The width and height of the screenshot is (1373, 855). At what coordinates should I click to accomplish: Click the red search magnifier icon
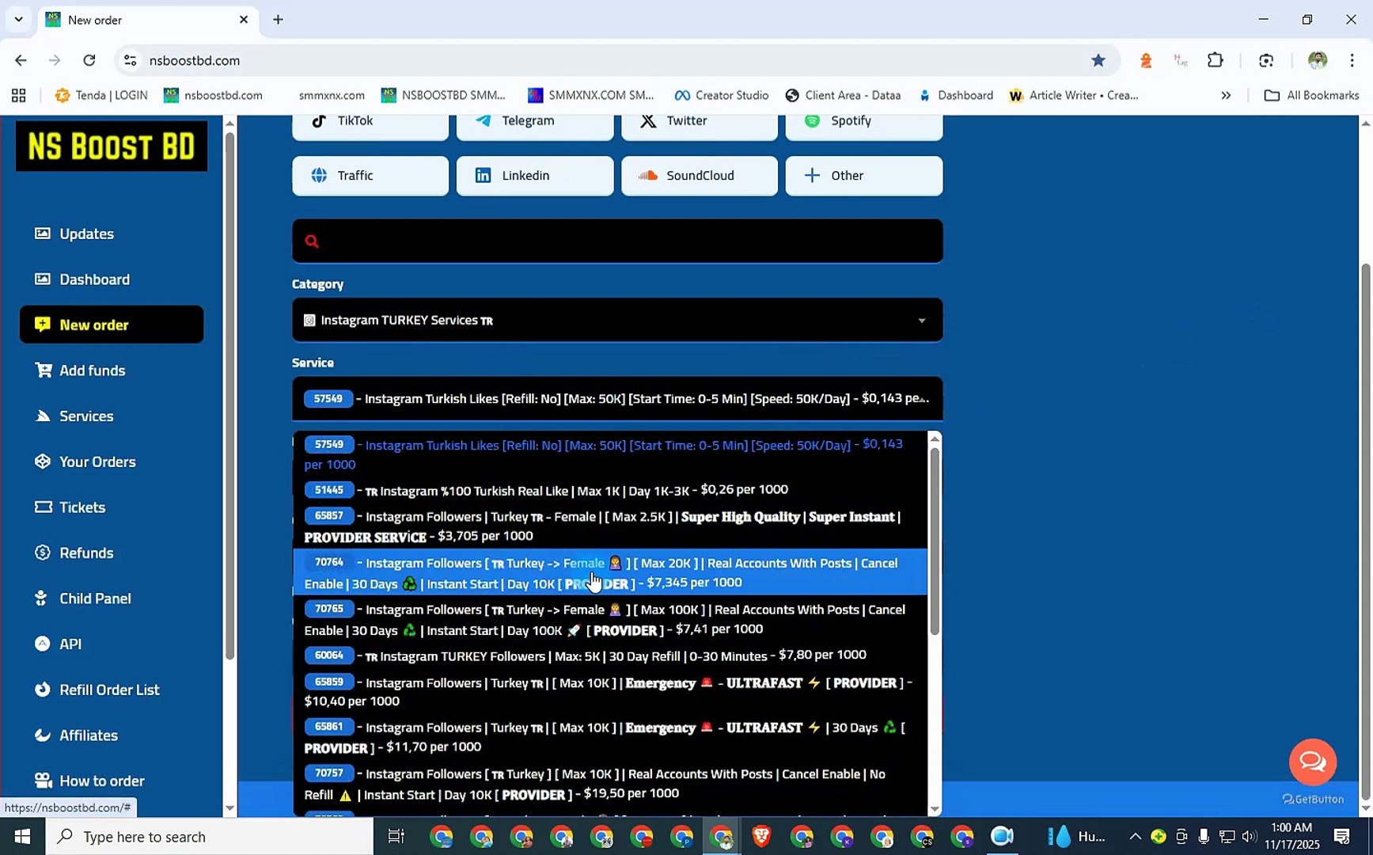[312, 241]
